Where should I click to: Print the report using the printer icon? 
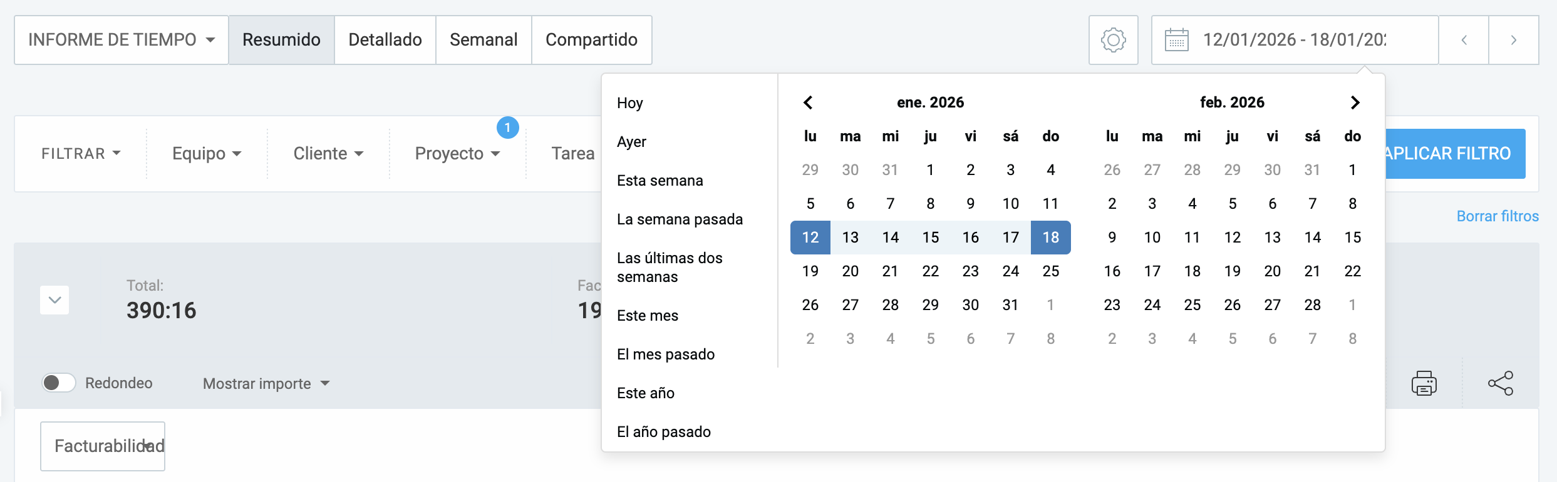[x=1424, y=383]
